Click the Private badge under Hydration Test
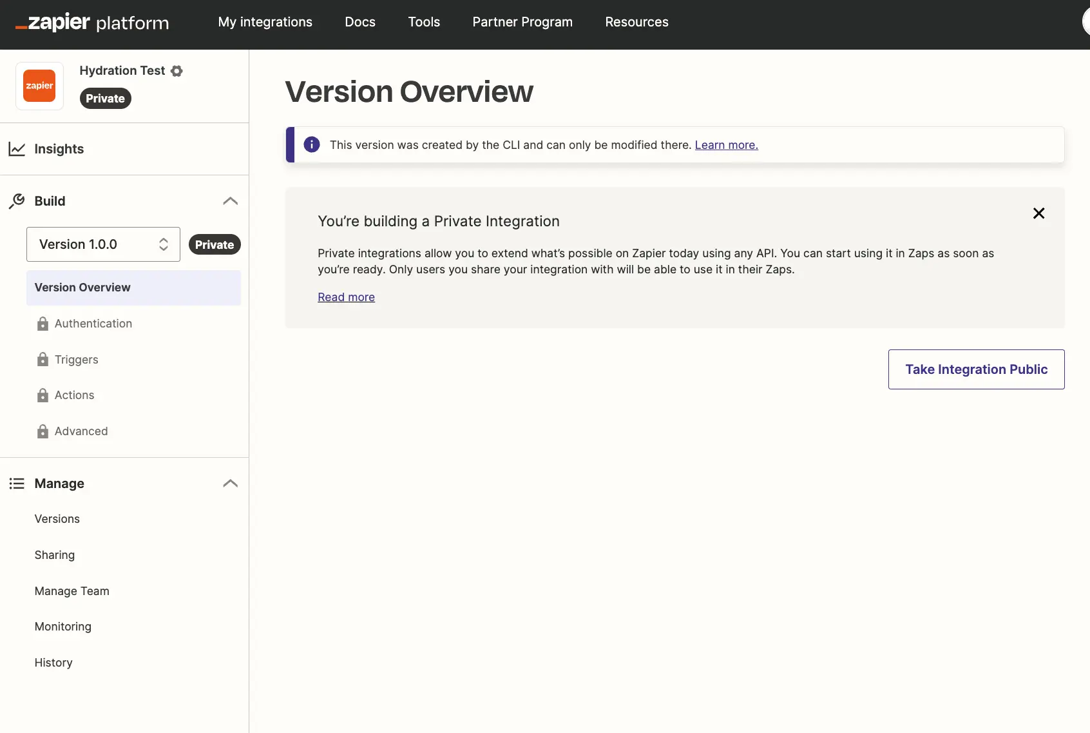Viewport: 1090px width, 733px height. point(105,99)
